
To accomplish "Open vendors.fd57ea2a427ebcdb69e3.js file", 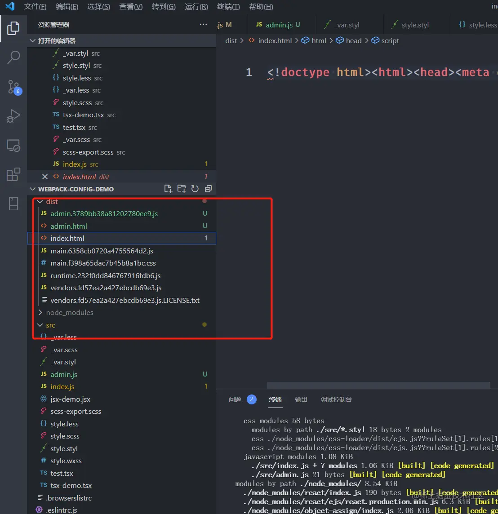I will pos(121,288).
